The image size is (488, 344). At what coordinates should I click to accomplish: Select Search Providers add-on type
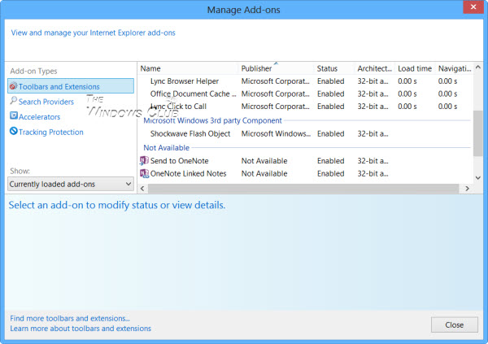click(46, 102)
